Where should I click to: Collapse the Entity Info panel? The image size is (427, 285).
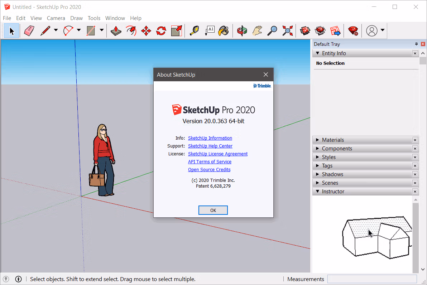(x=317, y=53)
